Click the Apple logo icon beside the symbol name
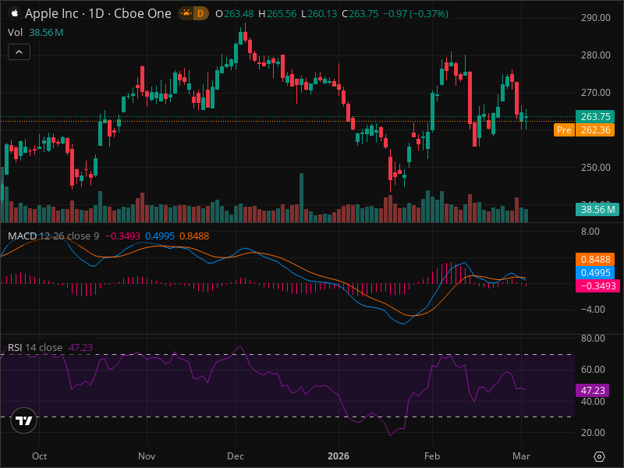Viewport: 624px width, 468px height. [15, 13]
